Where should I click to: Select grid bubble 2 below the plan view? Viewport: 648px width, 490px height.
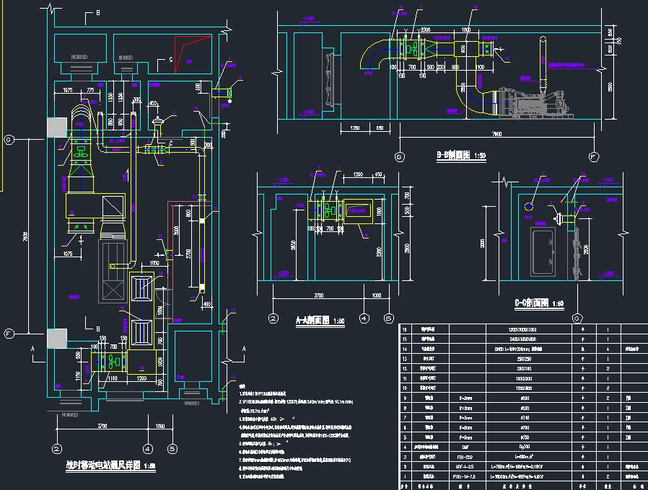(x=56, y=447)
